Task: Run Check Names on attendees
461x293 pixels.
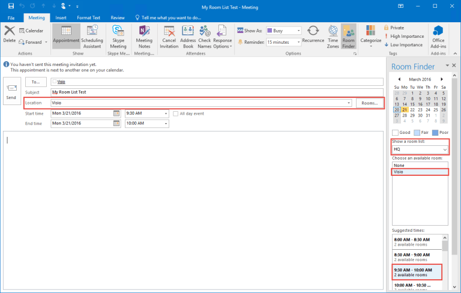Action: click(x=205, y=37)
